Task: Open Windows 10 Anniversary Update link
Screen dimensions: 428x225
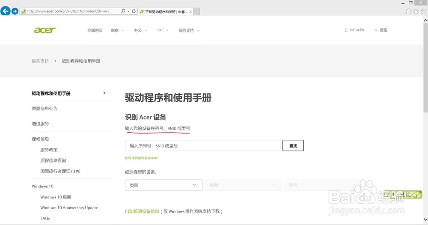Action: pyautogui.click(x=69, y=207)
